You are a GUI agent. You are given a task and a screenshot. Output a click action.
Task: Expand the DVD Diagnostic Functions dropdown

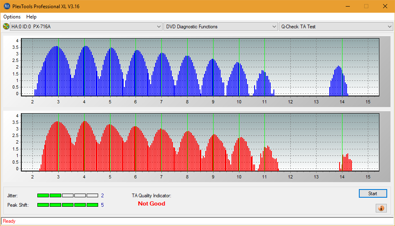(220, 26)
